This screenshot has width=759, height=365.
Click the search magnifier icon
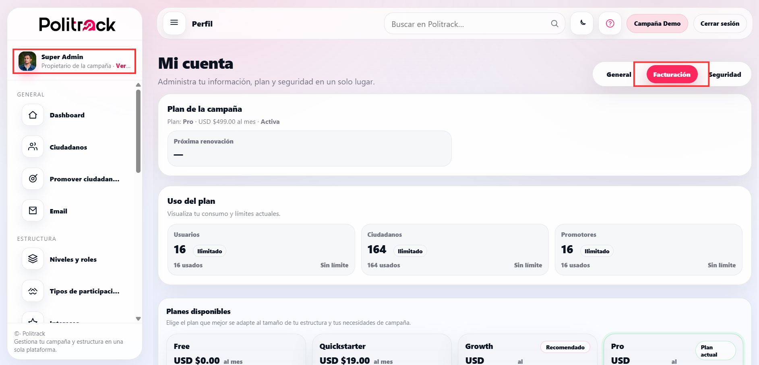[x=554, y=23]
